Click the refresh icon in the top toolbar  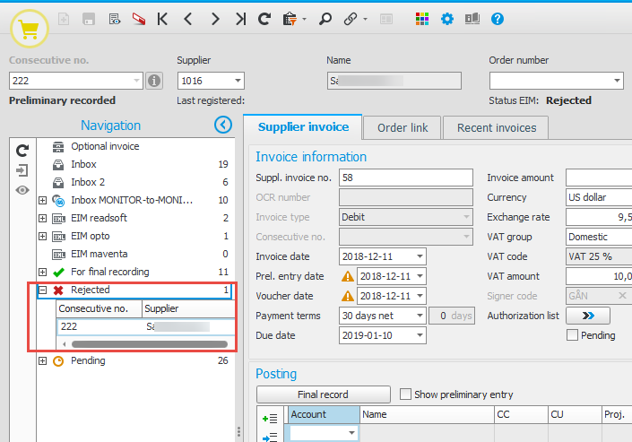tap(264, 19)
